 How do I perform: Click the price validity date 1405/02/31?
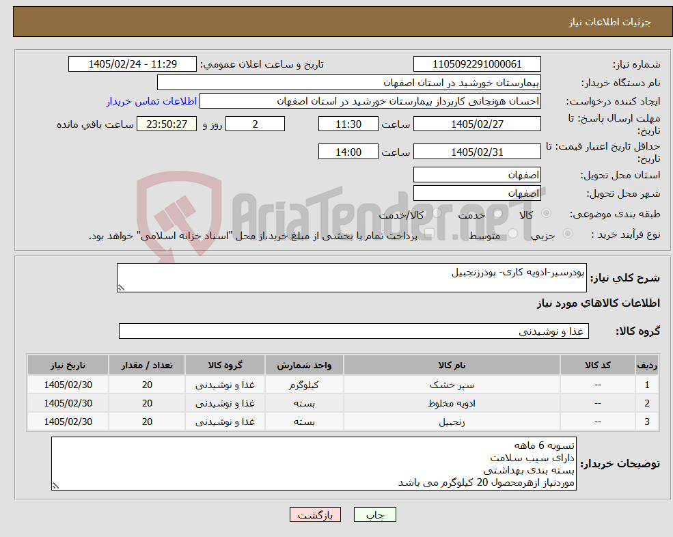477,152
